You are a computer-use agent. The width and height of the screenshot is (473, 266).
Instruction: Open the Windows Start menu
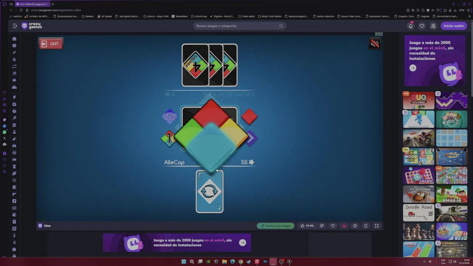(184, 262)
